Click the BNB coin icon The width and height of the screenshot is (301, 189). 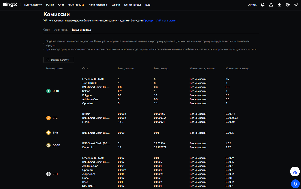point(48,133)
